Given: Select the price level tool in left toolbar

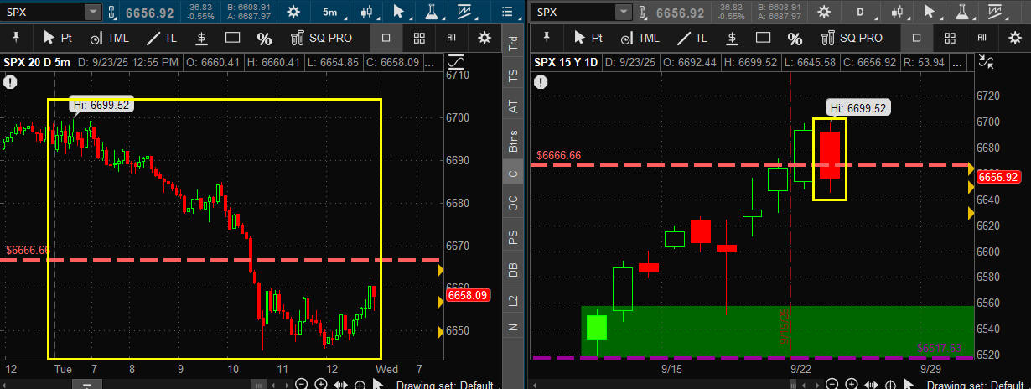Looking at the screenshot, I should pyautogui.click(x=201, y=38).
